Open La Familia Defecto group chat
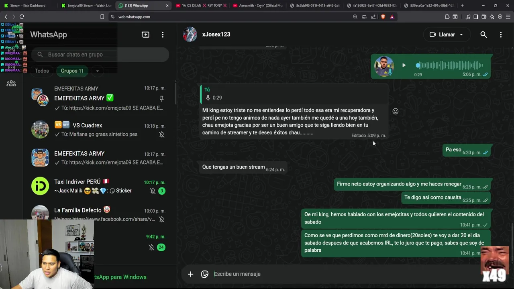The height and width of the screenshot is (289, 514). click(x=100, y=214)
